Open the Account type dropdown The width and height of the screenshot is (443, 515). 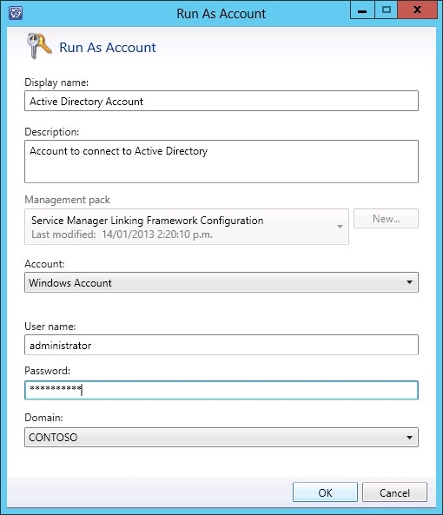click(221, 282)
